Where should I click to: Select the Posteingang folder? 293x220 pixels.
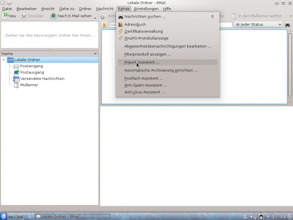(31, 66)
